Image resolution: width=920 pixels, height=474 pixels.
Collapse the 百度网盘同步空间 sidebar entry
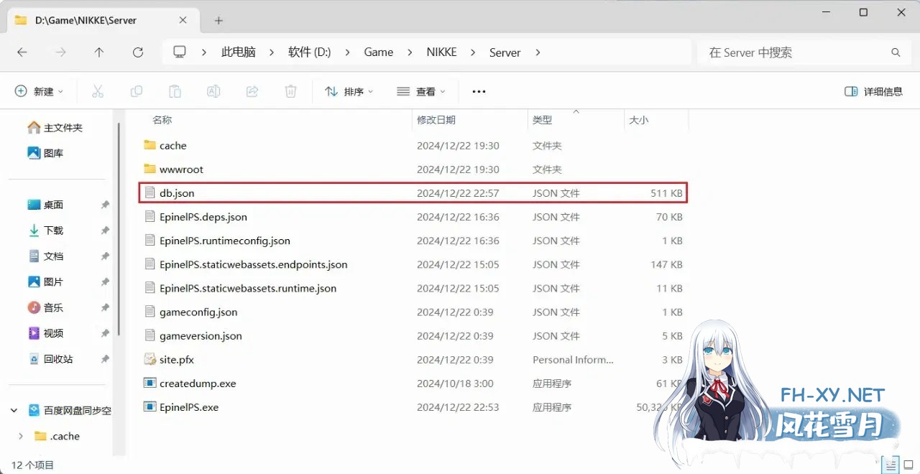[14, 409]
